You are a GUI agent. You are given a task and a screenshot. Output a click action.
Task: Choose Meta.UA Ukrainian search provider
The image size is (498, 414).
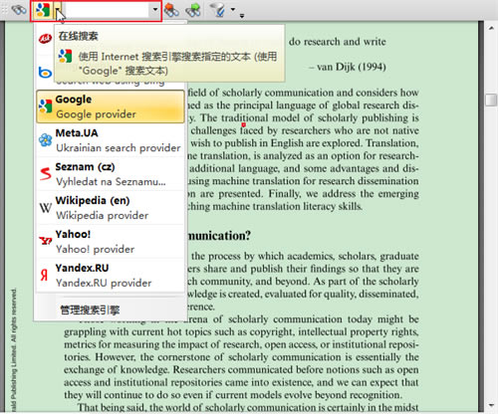point(111,140)
